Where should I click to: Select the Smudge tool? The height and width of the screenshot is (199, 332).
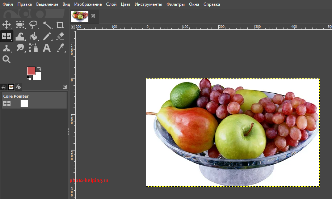pyautogui.click(x=20, y=48)
